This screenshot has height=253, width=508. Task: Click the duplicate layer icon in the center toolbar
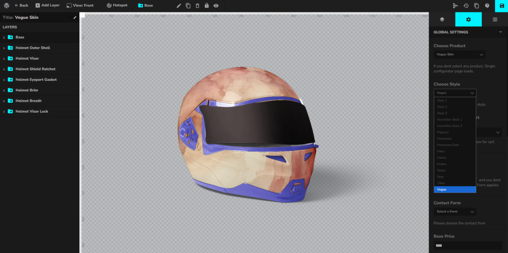click(x=188, y=5)
